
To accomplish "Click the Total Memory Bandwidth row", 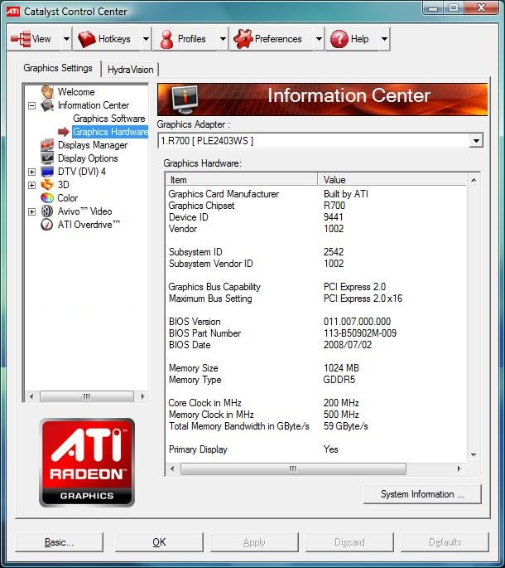I will [x=315, y=426].
